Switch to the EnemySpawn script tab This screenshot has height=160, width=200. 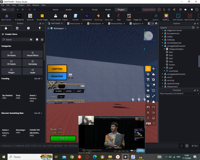click(96, 24)
